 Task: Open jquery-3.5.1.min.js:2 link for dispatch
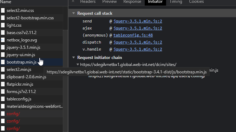138,42
